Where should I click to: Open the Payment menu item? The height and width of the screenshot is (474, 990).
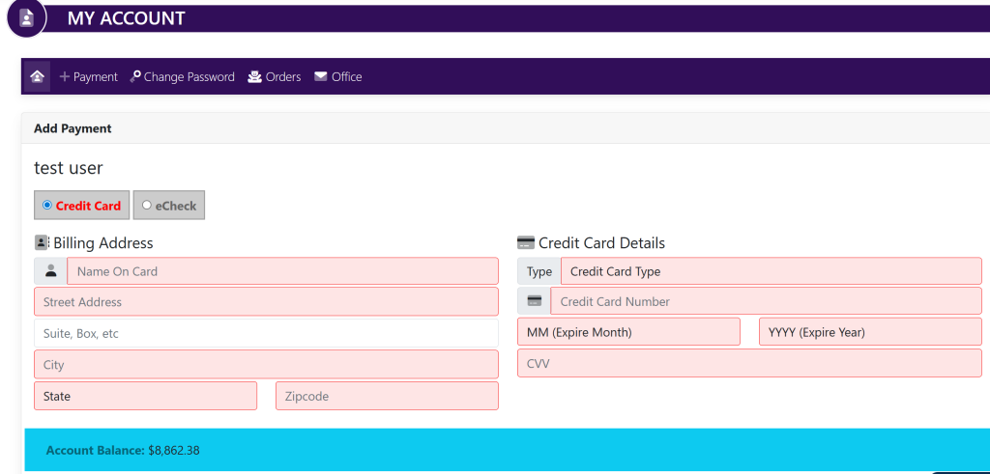88,77
